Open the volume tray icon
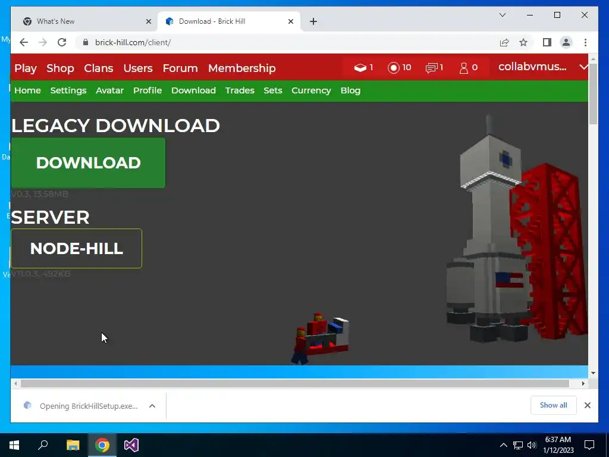609x457 pixels. coord(532,445)
